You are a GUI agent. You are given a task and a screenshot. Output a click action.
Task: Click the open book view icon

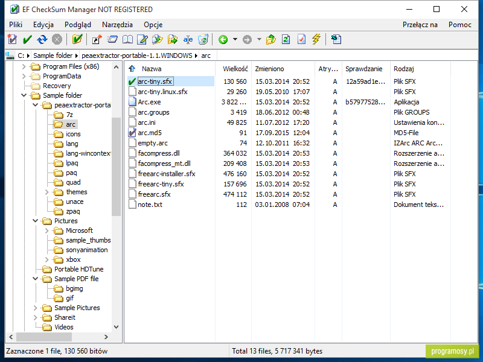coord(127,39)
